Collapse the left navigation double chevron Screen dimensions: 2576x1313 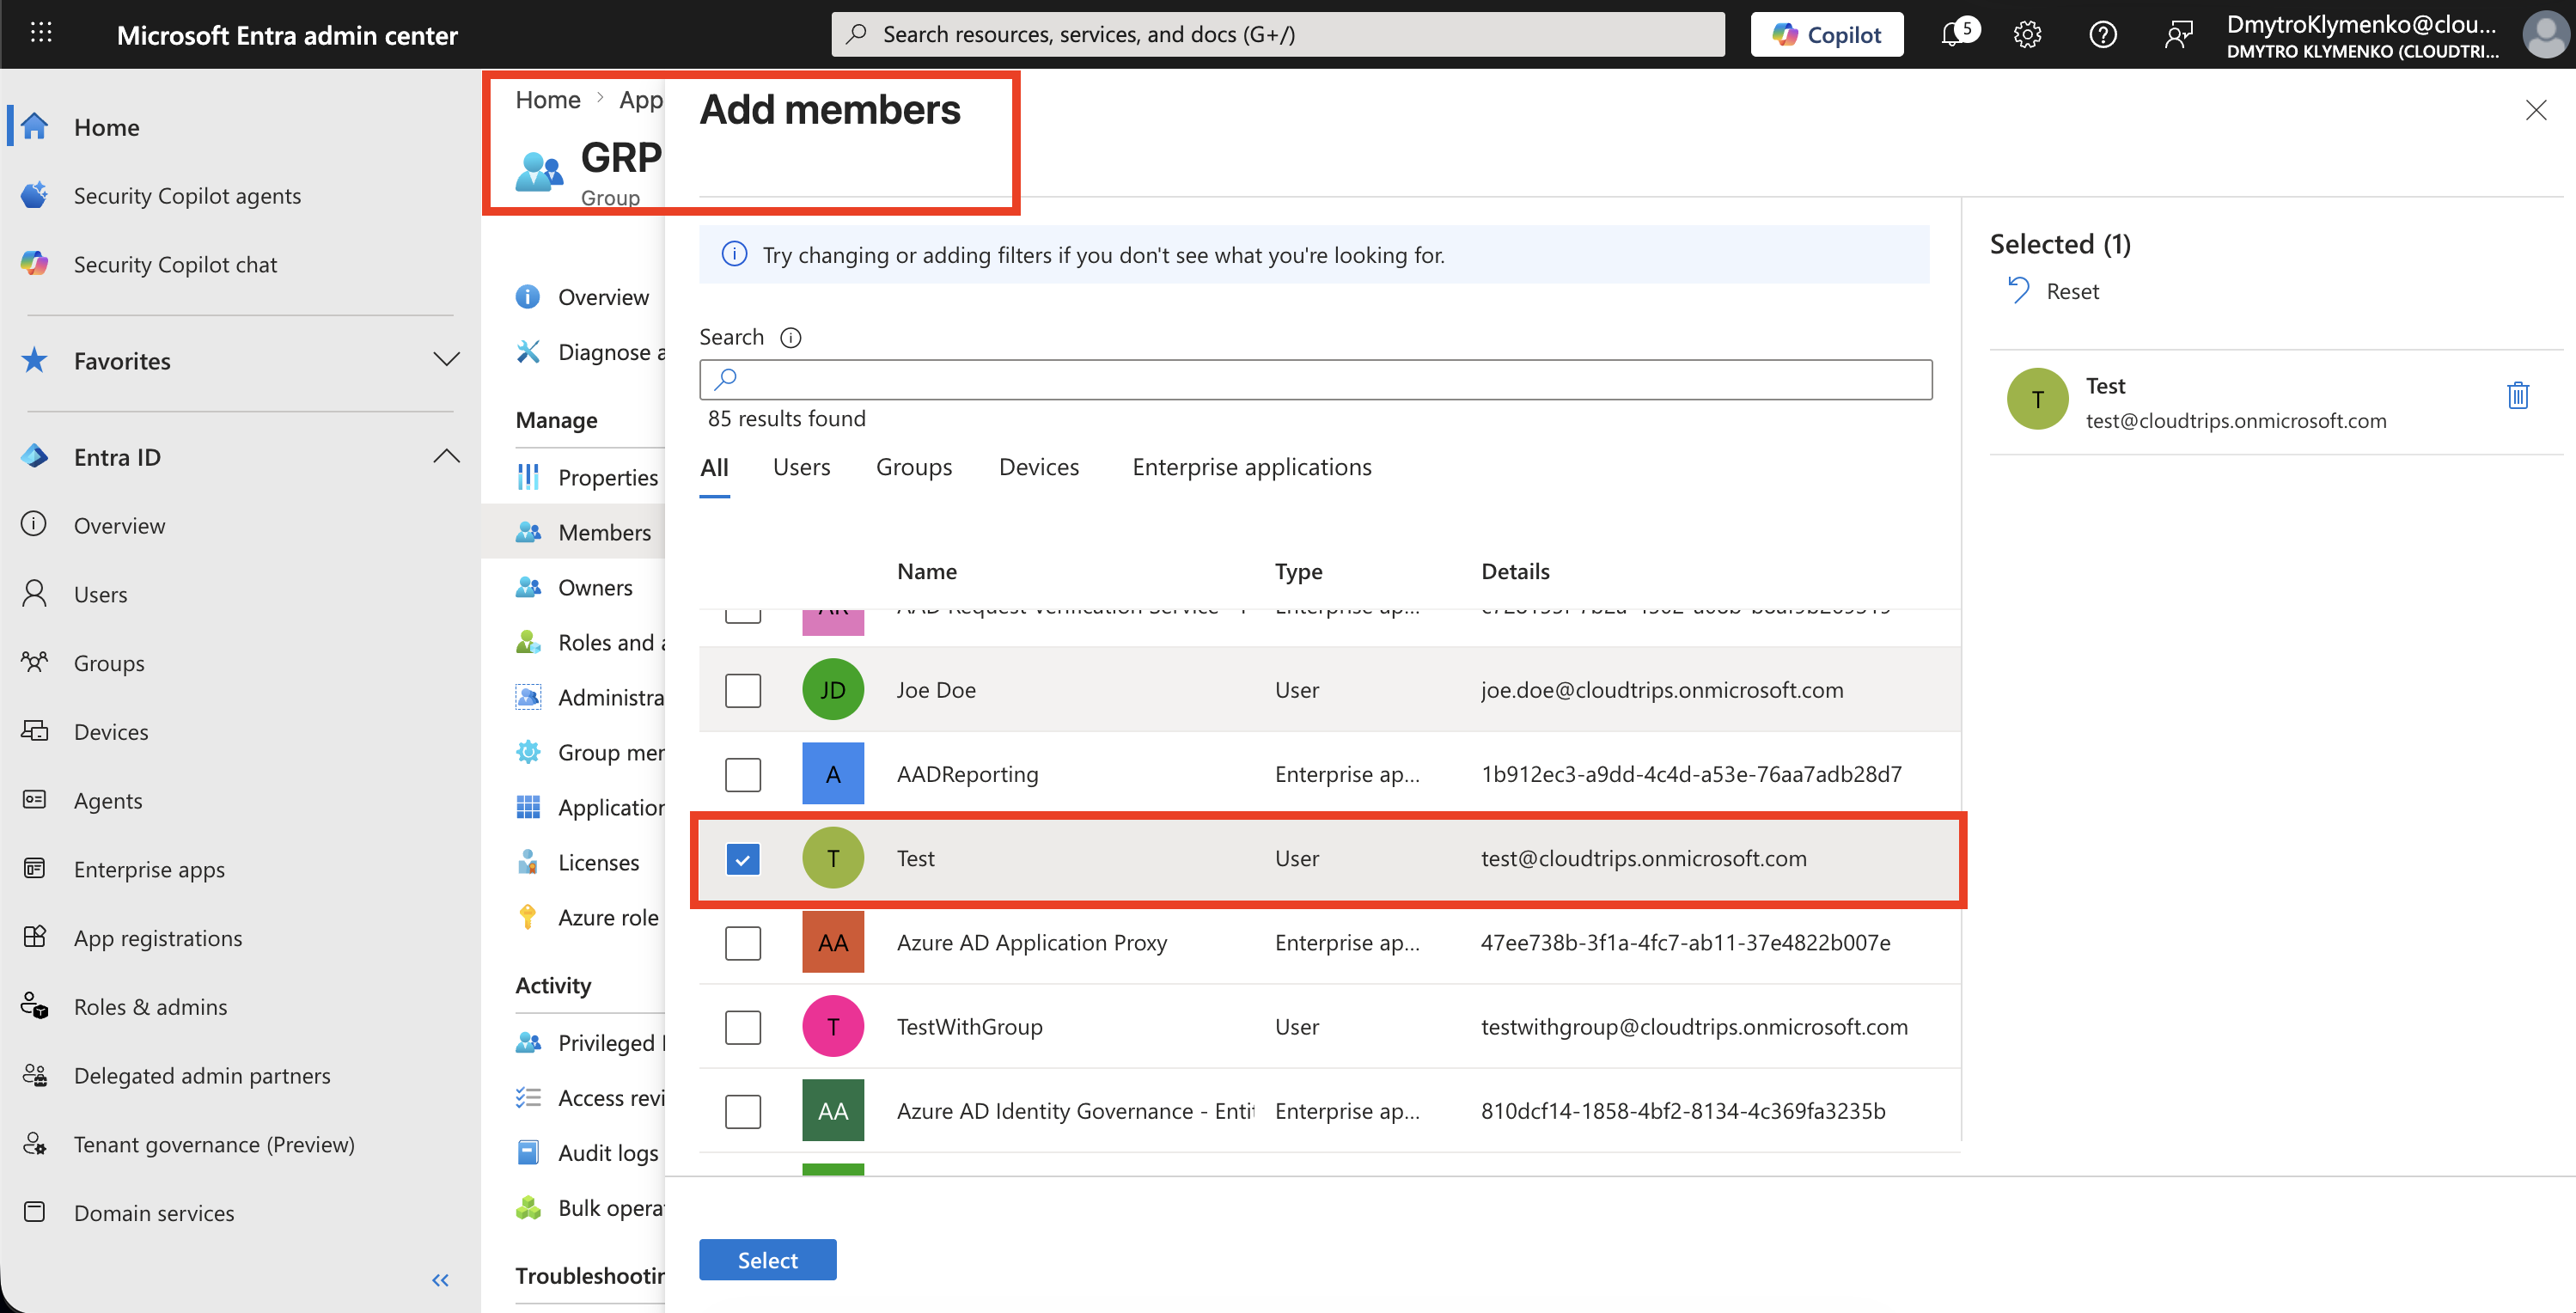[440, 1280]
